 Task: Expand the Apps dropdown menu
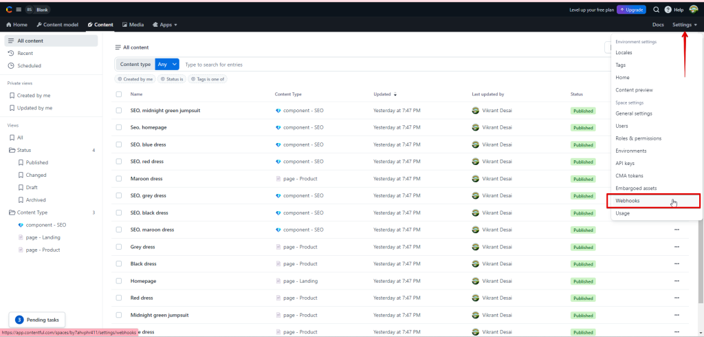pyautogui.click(x=165, y=25)
